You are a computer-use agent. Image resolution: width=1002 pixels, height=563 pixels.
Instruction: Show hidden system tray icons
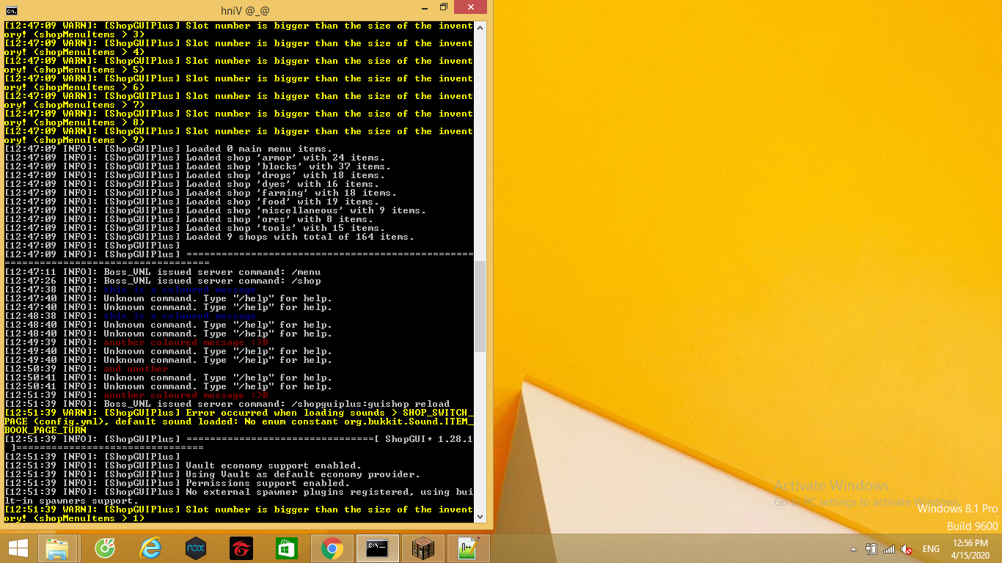(853, 549)
